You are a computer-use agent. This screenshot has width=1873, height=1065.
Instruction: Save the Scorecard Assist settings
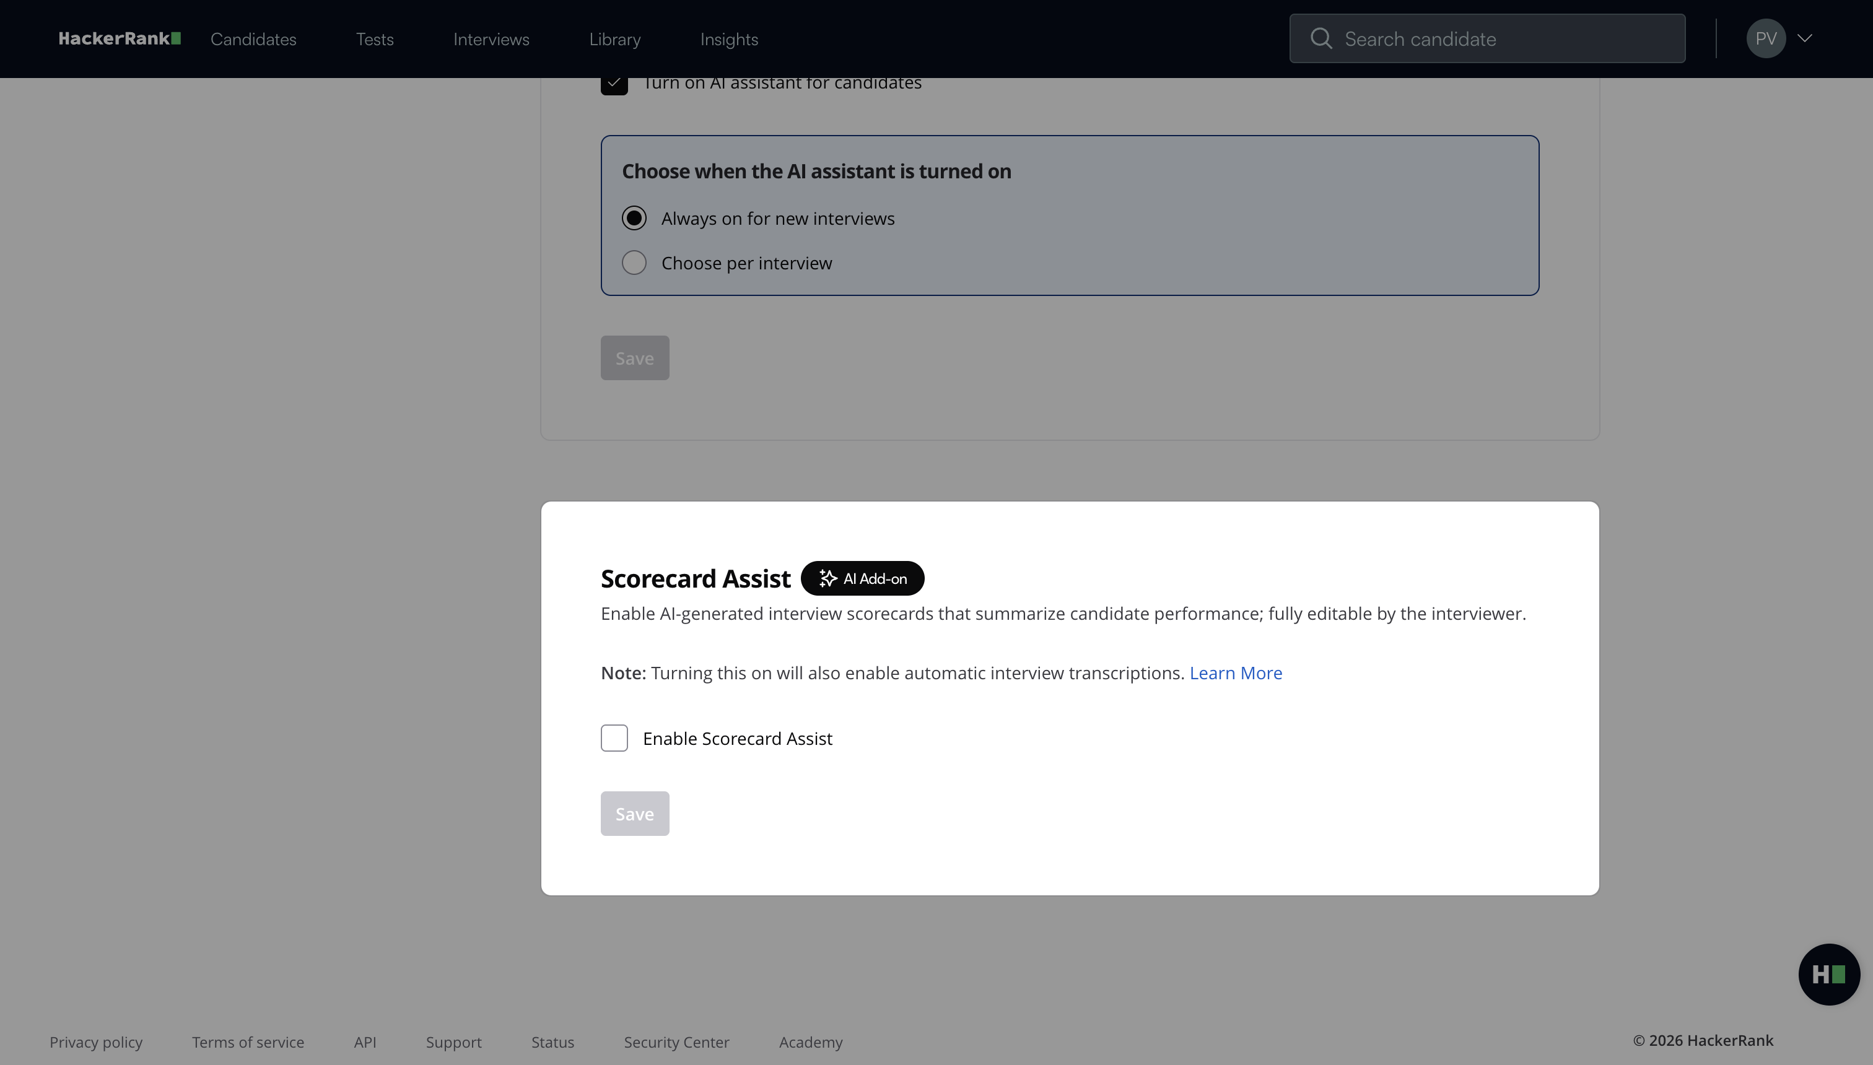point(634,814)
